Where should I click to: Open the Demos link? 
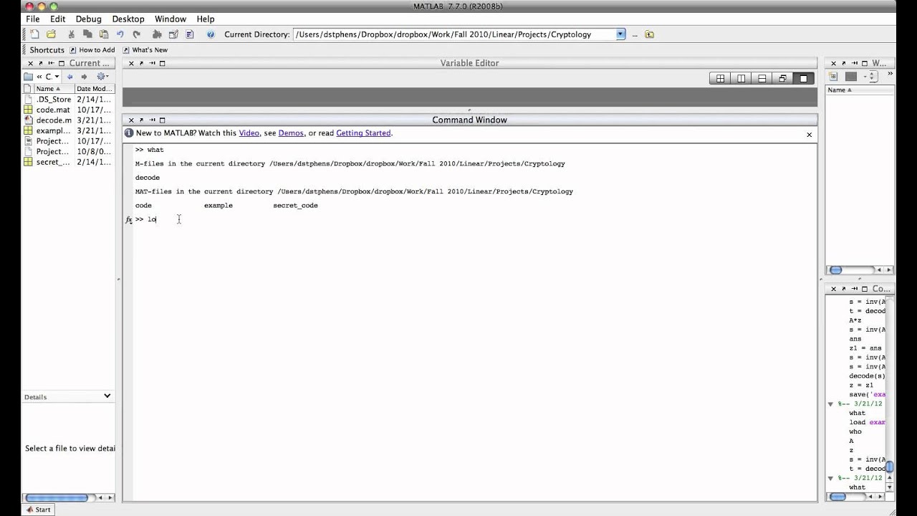[x=291, y=133]
